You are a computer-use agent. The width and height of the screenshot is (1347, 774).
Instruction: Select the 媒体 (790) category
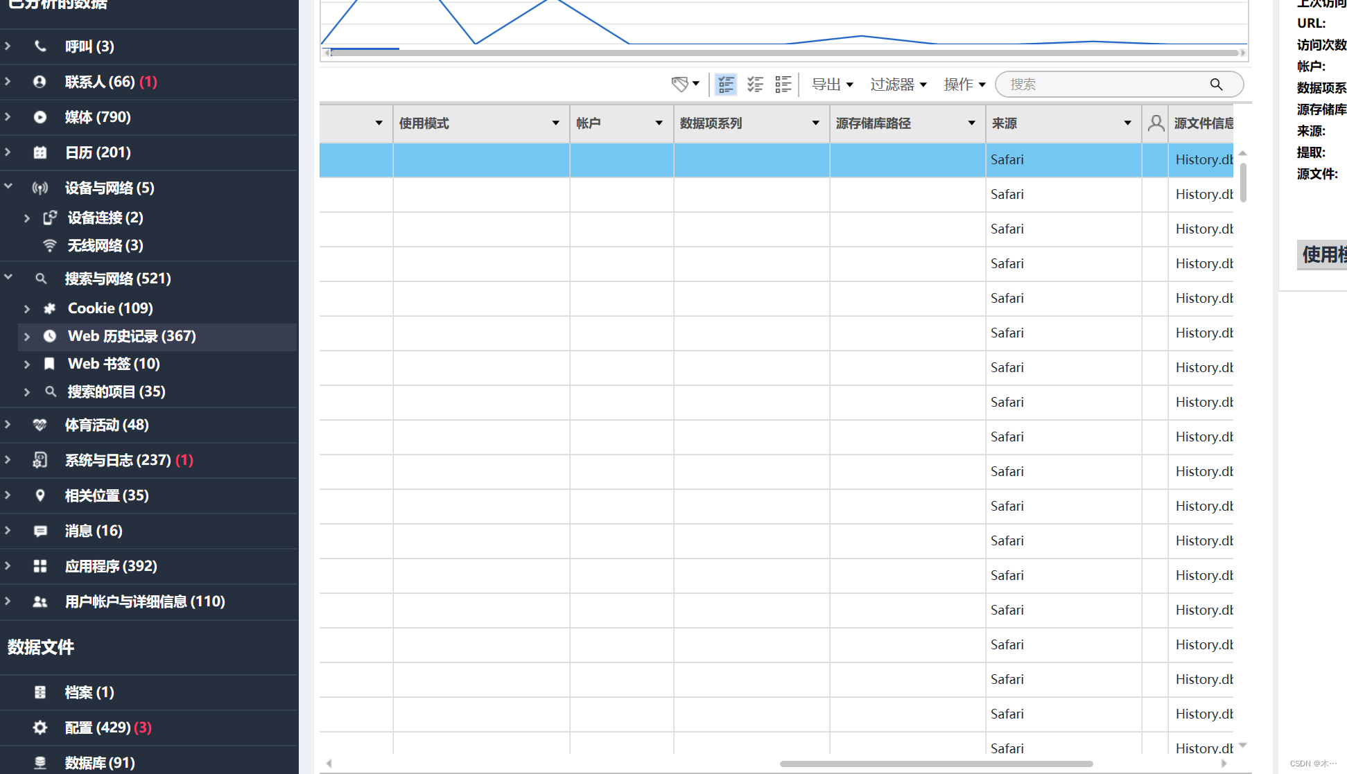tap(98, 117)
